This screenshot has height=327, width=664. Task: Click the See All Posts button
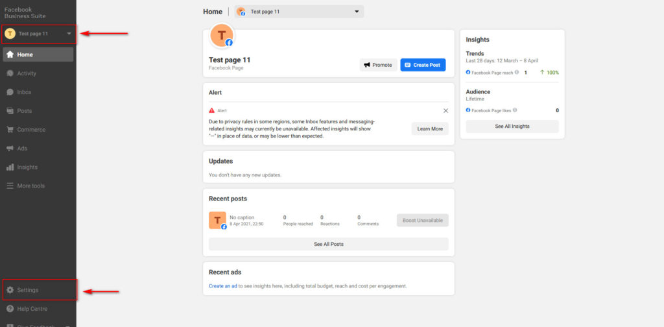click(329, 245)
